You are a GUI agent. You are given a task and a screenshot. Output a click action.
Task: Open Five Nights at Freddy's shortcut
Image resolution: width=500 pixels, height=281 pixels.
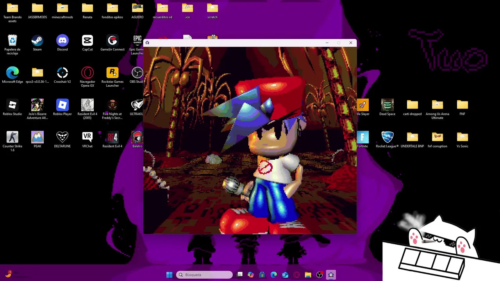(x=112, y=109)
